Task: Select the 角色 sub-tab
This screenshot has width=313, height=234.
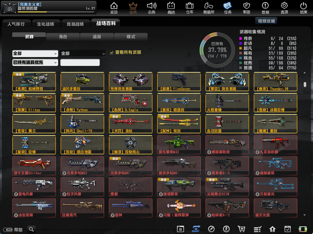Action: [63, 37]
